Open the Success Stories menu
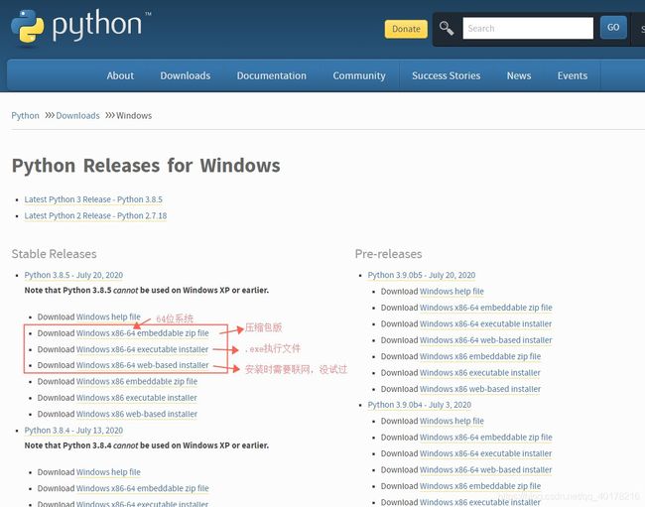The width and height of the screenshot is (645, 507). pyautogui.click(x=447, y=75)
